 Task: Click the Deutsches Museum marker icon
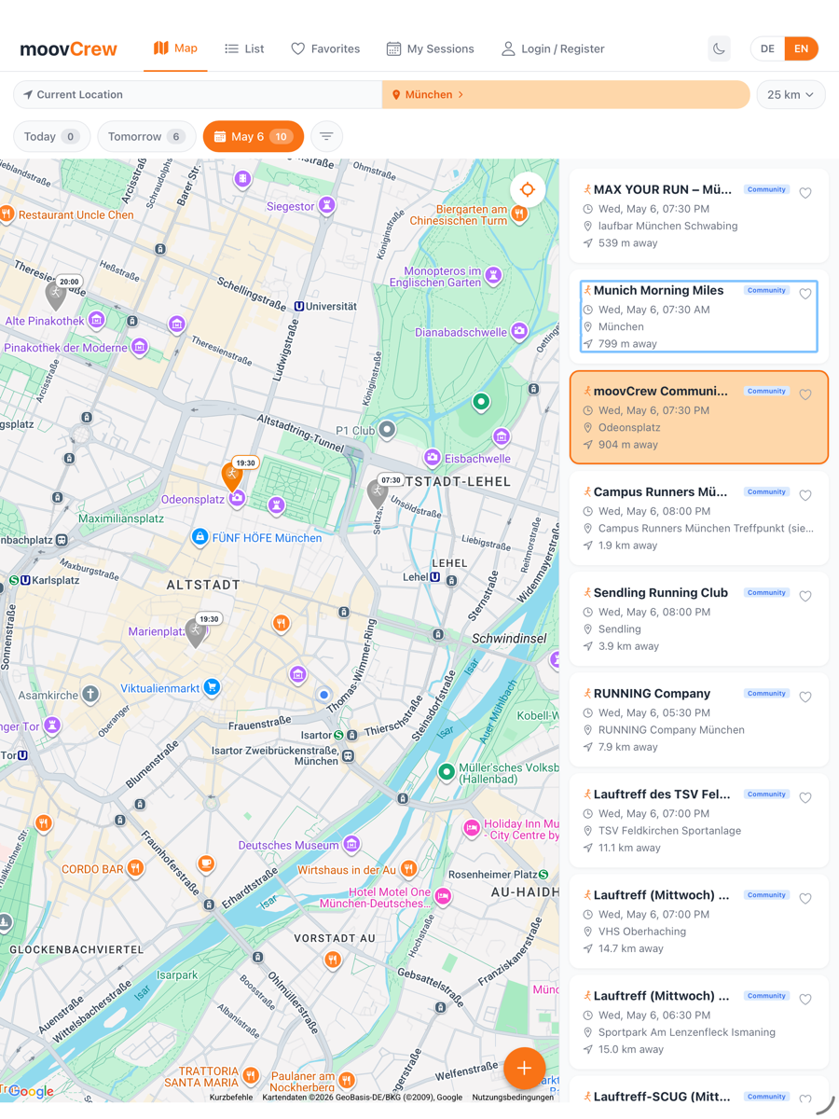(351, 844)
